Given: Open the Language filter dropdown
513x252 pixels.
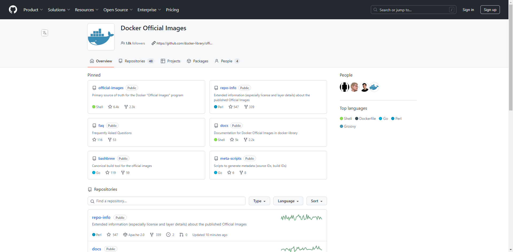Looking at the screenshot, I should [x=288, y=201].
